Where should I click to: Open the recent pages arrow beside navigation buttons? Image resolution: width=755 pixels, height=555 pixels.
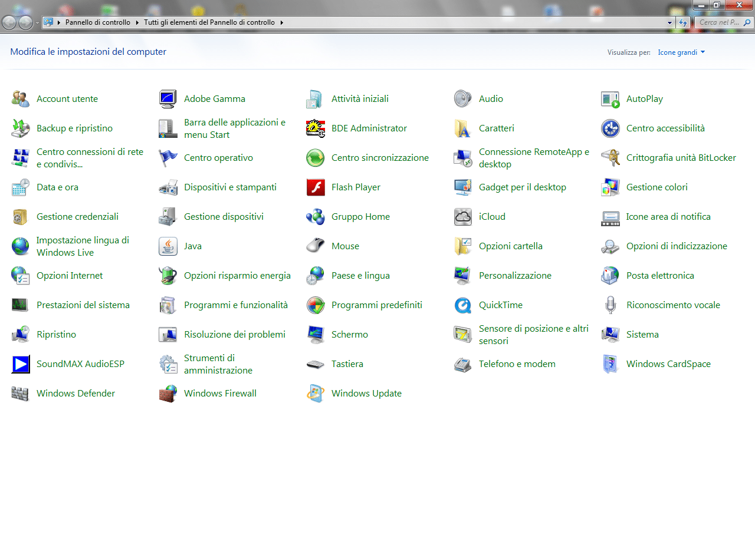tap(38, 23)
